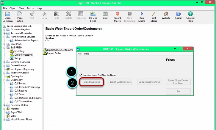
Task: Click the Delete X icon
Action: pos(69,14)
